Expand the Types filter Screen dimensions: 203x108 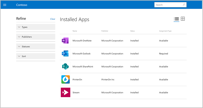35,27
